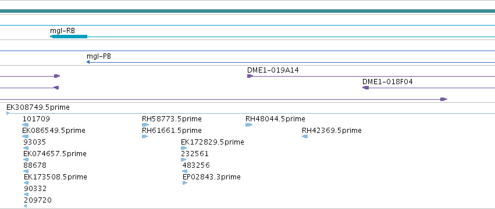Click the DME1-019A14 purple arrow glyph
495x209 pixels.
[250, 76]
